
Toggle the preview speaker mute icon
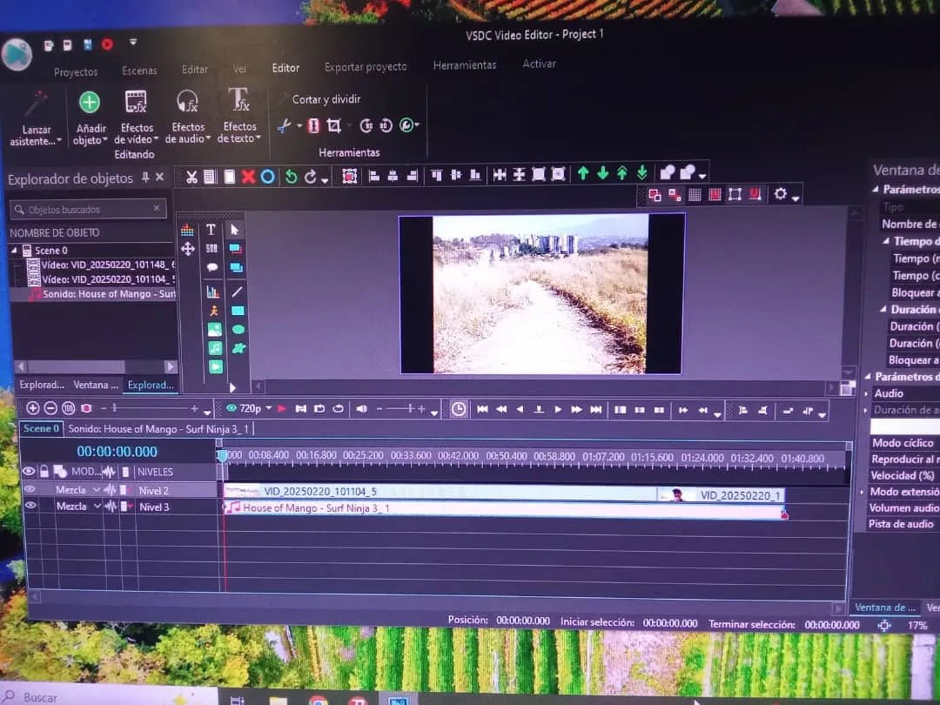361,409
